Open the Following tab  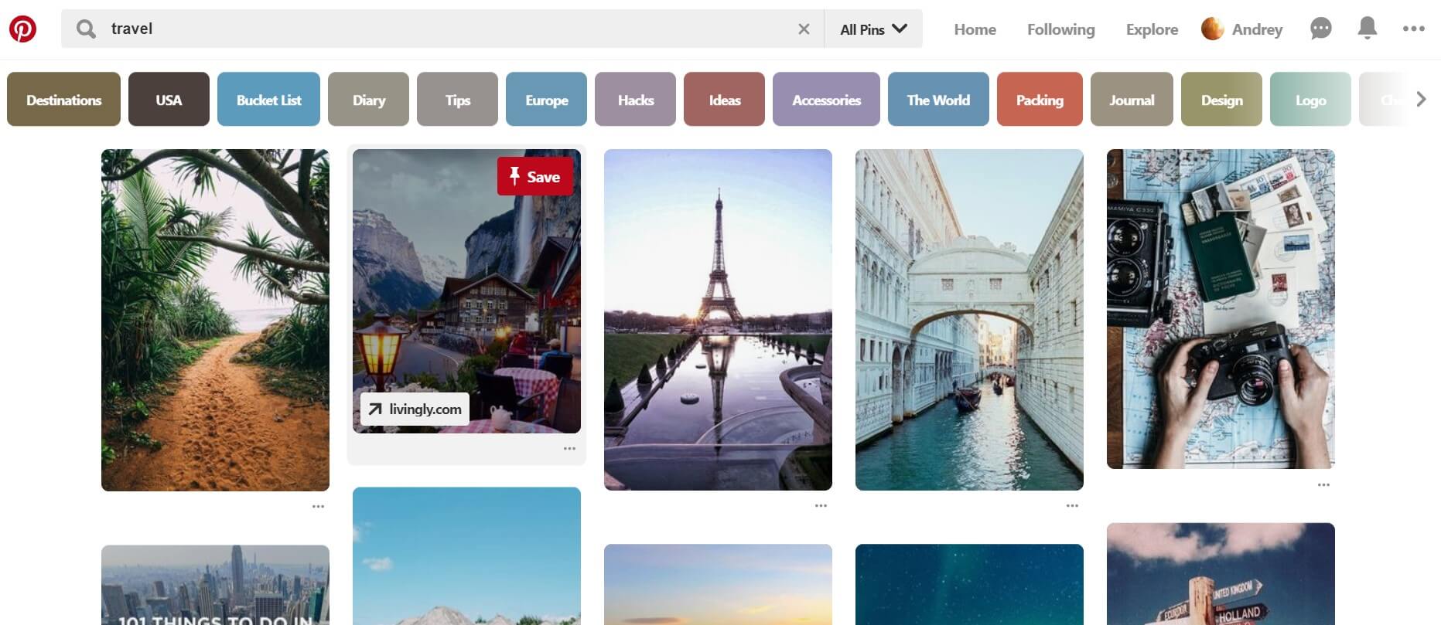pos(1060,29)
